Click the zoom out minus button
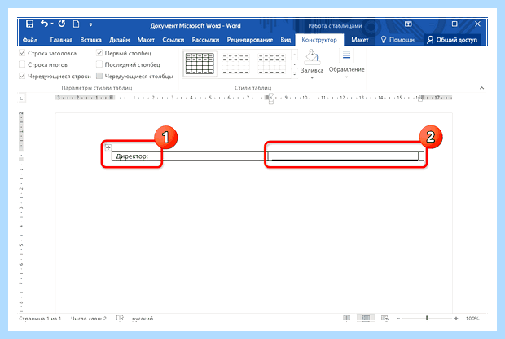 click(398, 319)
